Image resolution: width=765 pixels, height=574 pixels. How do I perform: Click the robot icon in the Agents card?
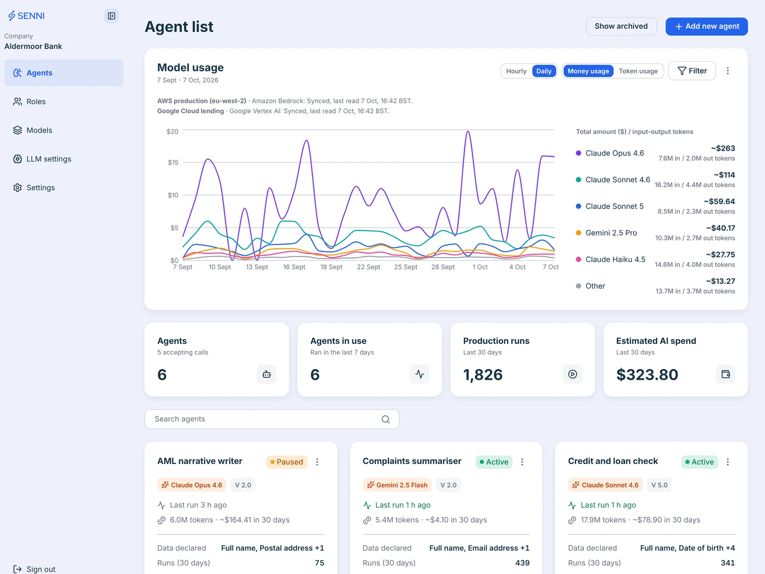[x=266, y=374]
